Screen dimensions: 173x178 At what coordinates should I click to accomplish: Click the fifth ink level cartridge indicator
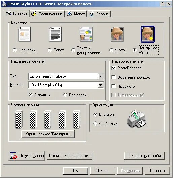(x=77, y=119)
